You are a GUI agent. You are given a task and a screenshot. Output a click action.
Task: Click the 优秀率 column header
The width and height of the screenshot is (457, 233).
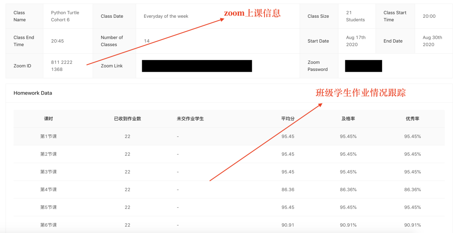click(412, 119)
